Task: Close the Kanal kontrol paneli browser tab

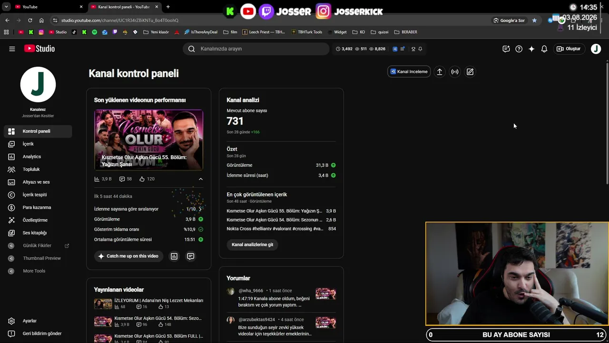Action: click(157, 7)
